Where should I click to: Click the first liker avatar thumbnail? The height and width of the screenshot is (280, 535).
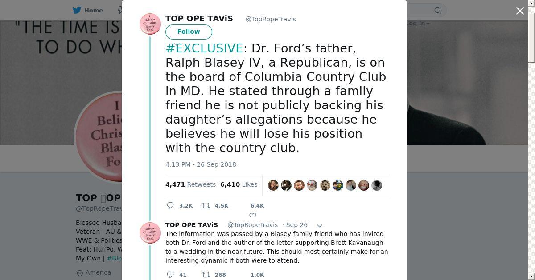point(273,185)
